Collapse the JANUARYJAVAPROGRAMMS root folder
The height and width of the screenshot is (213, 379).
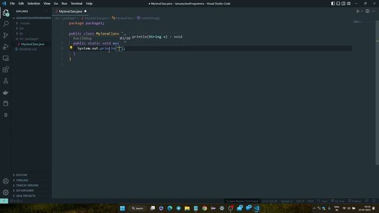(31, 18)
